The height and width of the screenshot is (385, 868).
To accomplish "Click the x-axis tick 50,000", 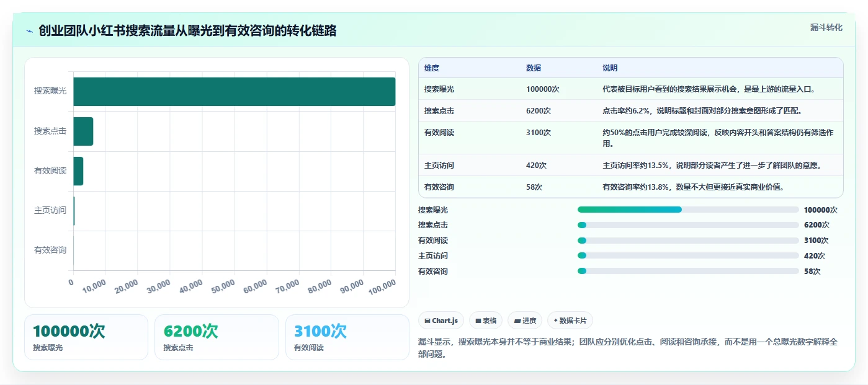I will point(222,286).
